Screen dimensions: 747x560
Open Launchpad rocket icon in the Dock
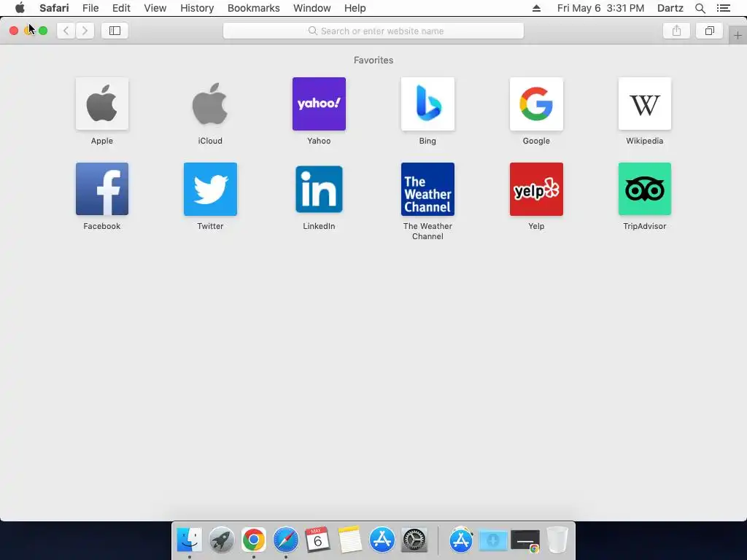tap(222, 540)
